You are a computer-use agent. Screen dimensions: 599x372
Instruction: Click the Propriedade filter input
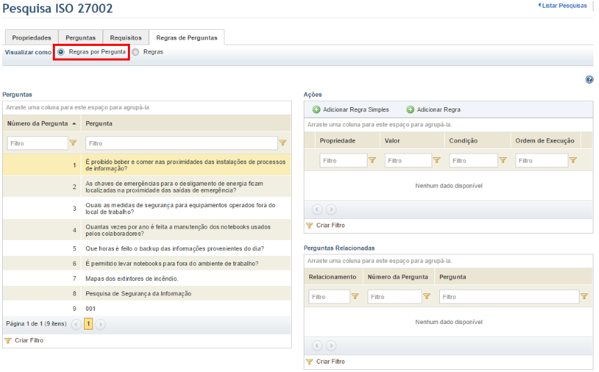(x=343, y=161)
